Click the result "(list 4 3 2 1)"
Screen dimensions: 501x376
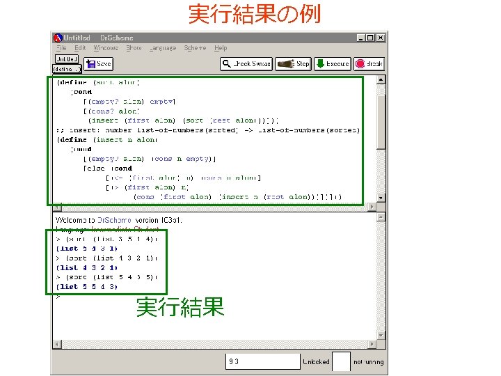[x=87, y=267]
